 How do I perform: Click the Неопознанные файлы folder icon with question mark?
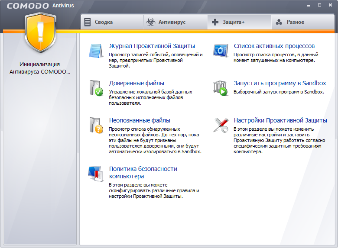[96, 125]
